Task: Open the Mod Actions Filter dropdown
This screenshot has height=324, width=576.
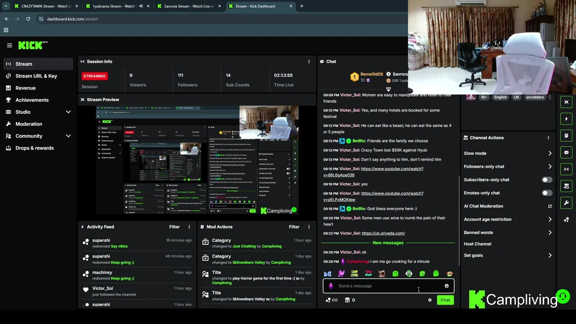Action: coord(294,227)
